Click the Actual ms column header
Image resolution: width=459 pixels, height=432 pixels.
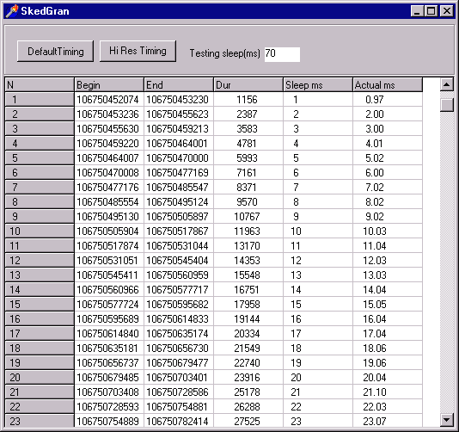(388, 85)
